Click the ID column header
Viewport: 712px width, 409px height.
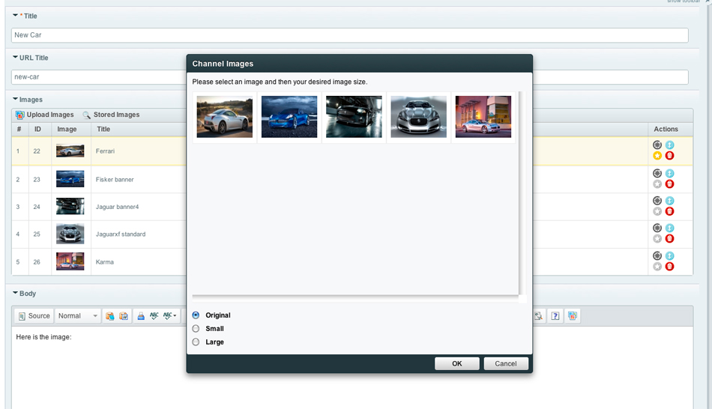[x=37, y=129]
